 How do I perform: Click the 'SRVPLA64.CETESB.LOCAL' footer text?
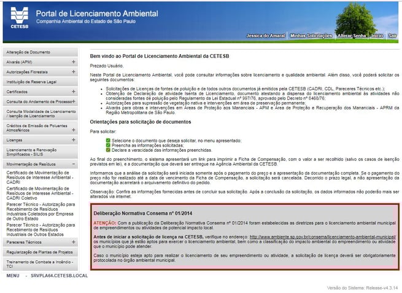point(59,276)
